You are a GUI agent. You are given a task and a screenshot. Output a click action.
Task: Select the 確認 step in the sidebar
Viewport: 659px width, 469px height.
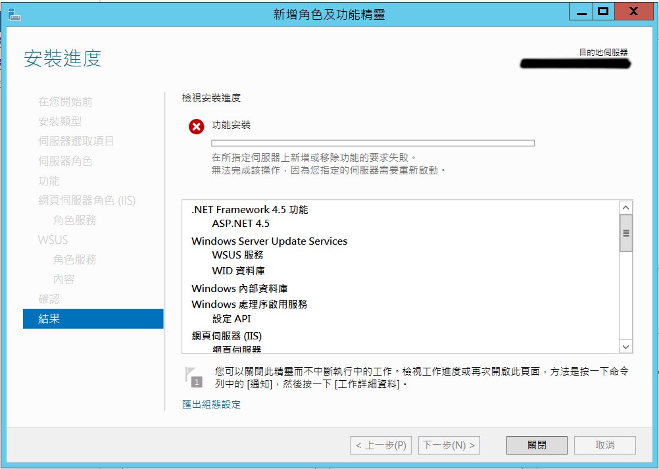click(49, 299)
